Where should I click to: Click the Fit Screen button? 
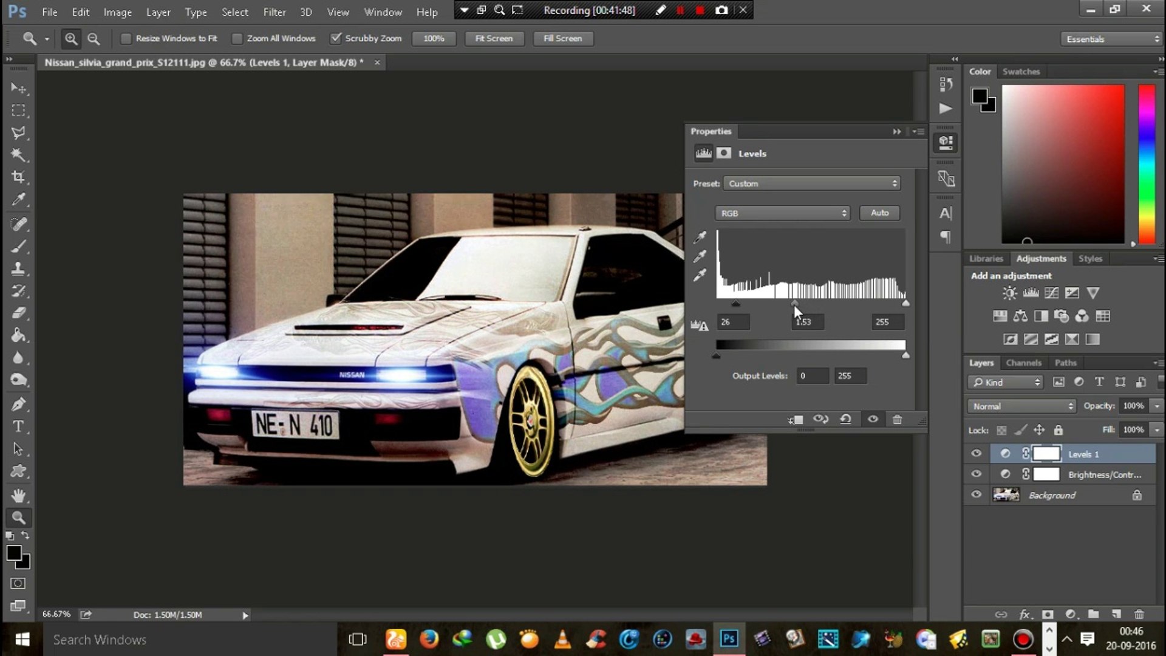(494, 38)
